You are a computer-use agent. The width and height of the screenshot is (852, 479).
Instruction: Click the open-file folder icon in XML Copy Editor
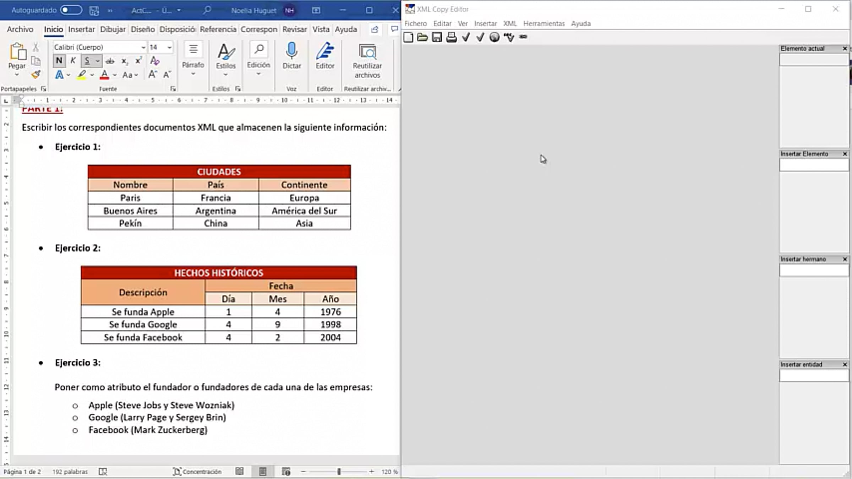(x=422, y=37)
